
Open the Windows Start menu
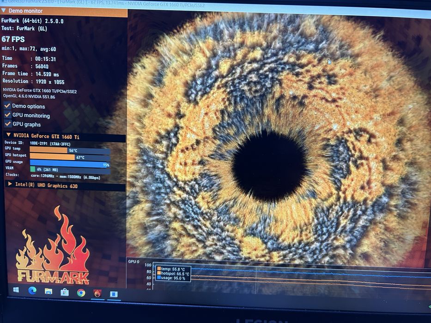point(16,290)
